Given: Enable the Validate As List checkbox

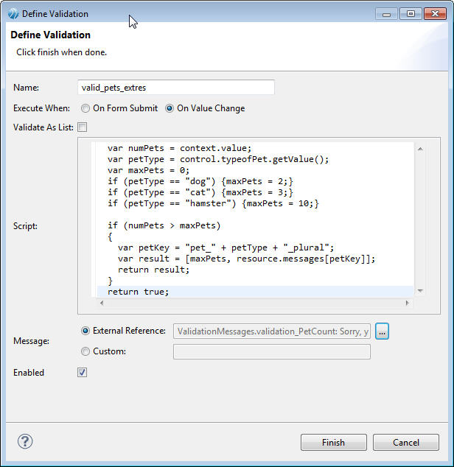Looking at the screenshot, I should pos(83,127).
